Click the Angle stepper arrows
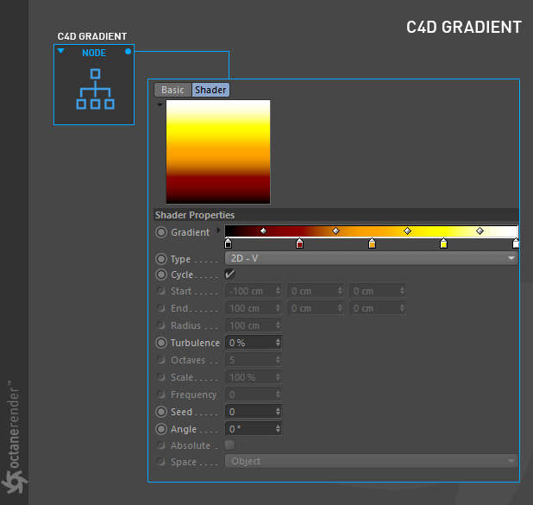Image resolution: width=533 pixels, height=505 pixels. [x=278, y=429]
